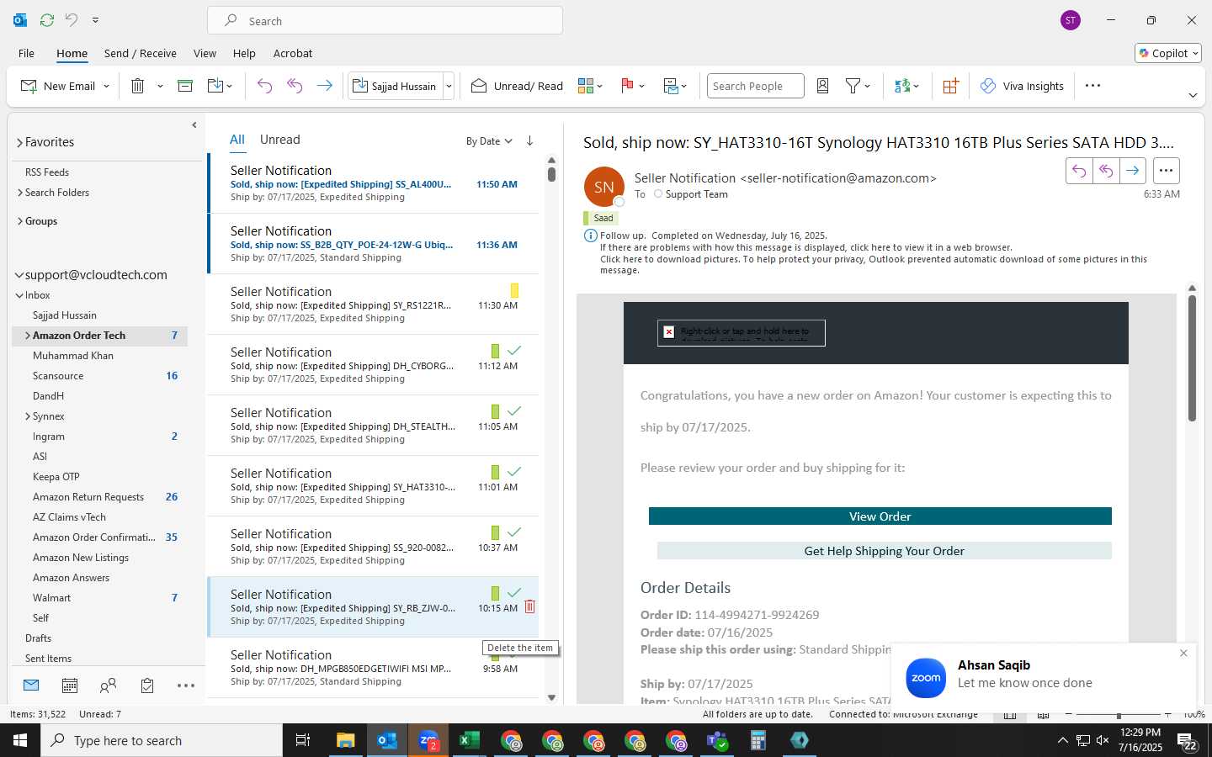Toggle Unread/Read status button
The height and width of the screenshot is (757, 1212).
(517, 86)
